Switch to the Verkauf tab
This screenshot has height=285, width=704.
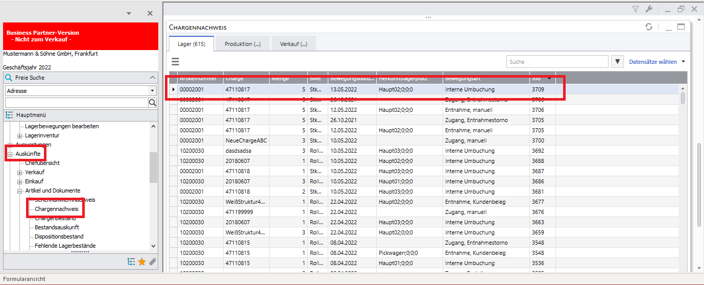pyautogui.click(x=294, y=44)
